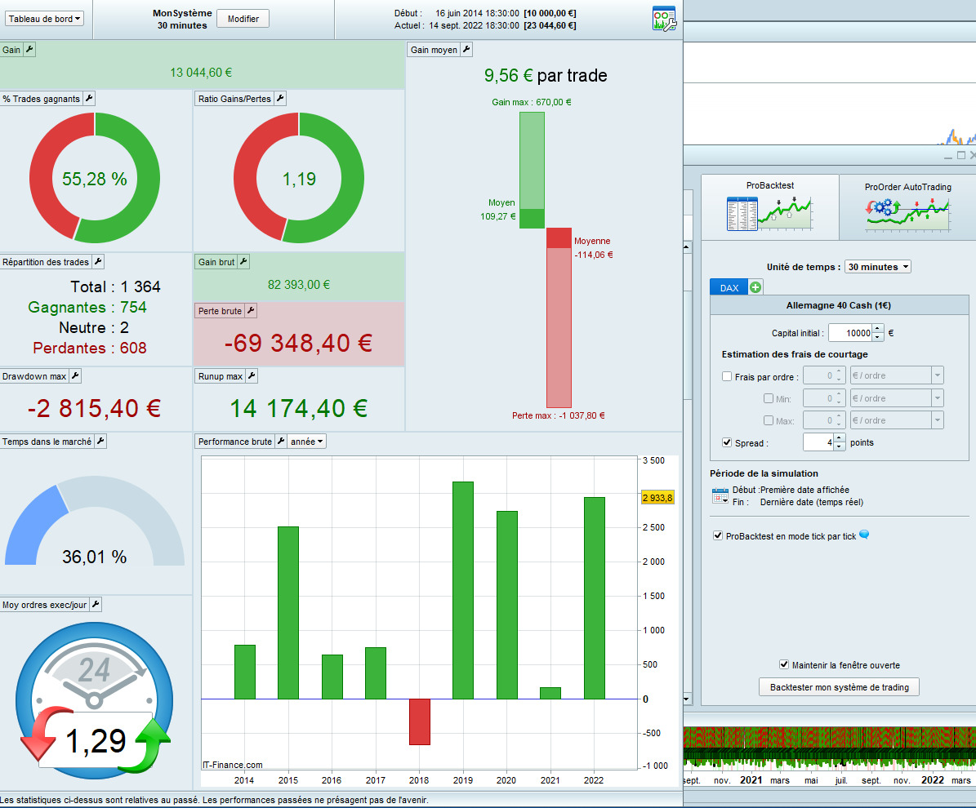
Task: Configure the % Trades gagnants widget
Action: [x=89, y=98]
